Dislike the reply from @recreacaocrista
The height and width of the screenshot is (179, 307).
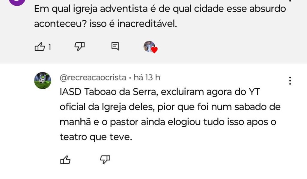(x=105, y=160)
